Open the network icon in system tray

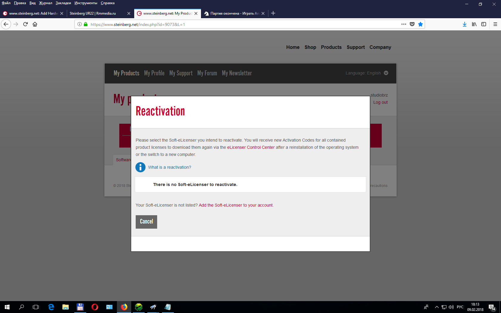coord(444,307)
